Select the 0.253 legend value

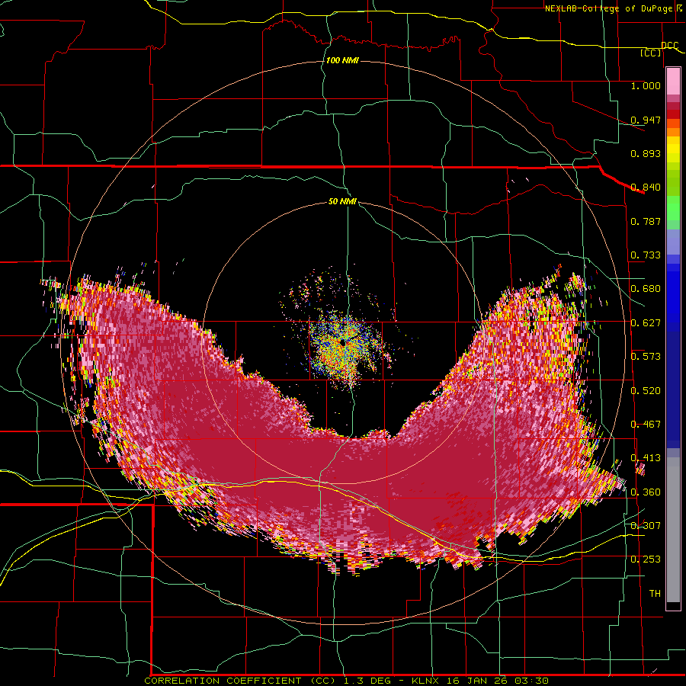pos(646,559)
